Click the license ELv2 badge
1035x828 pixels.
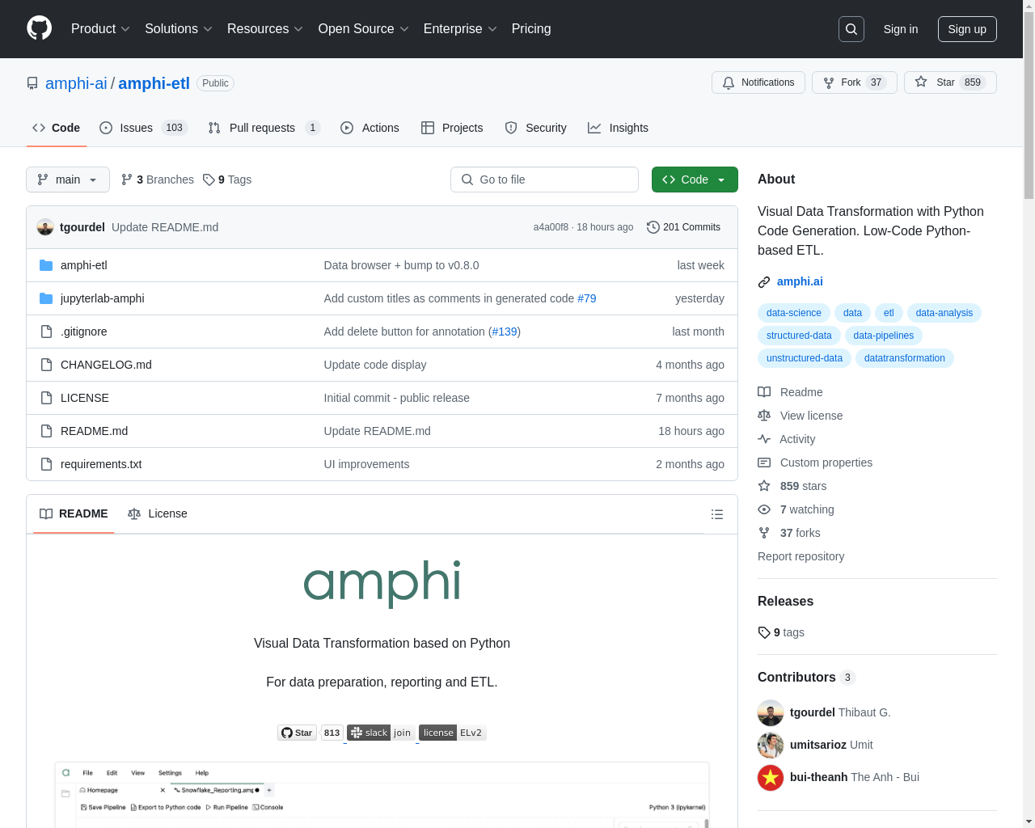[x=453, y=733]
